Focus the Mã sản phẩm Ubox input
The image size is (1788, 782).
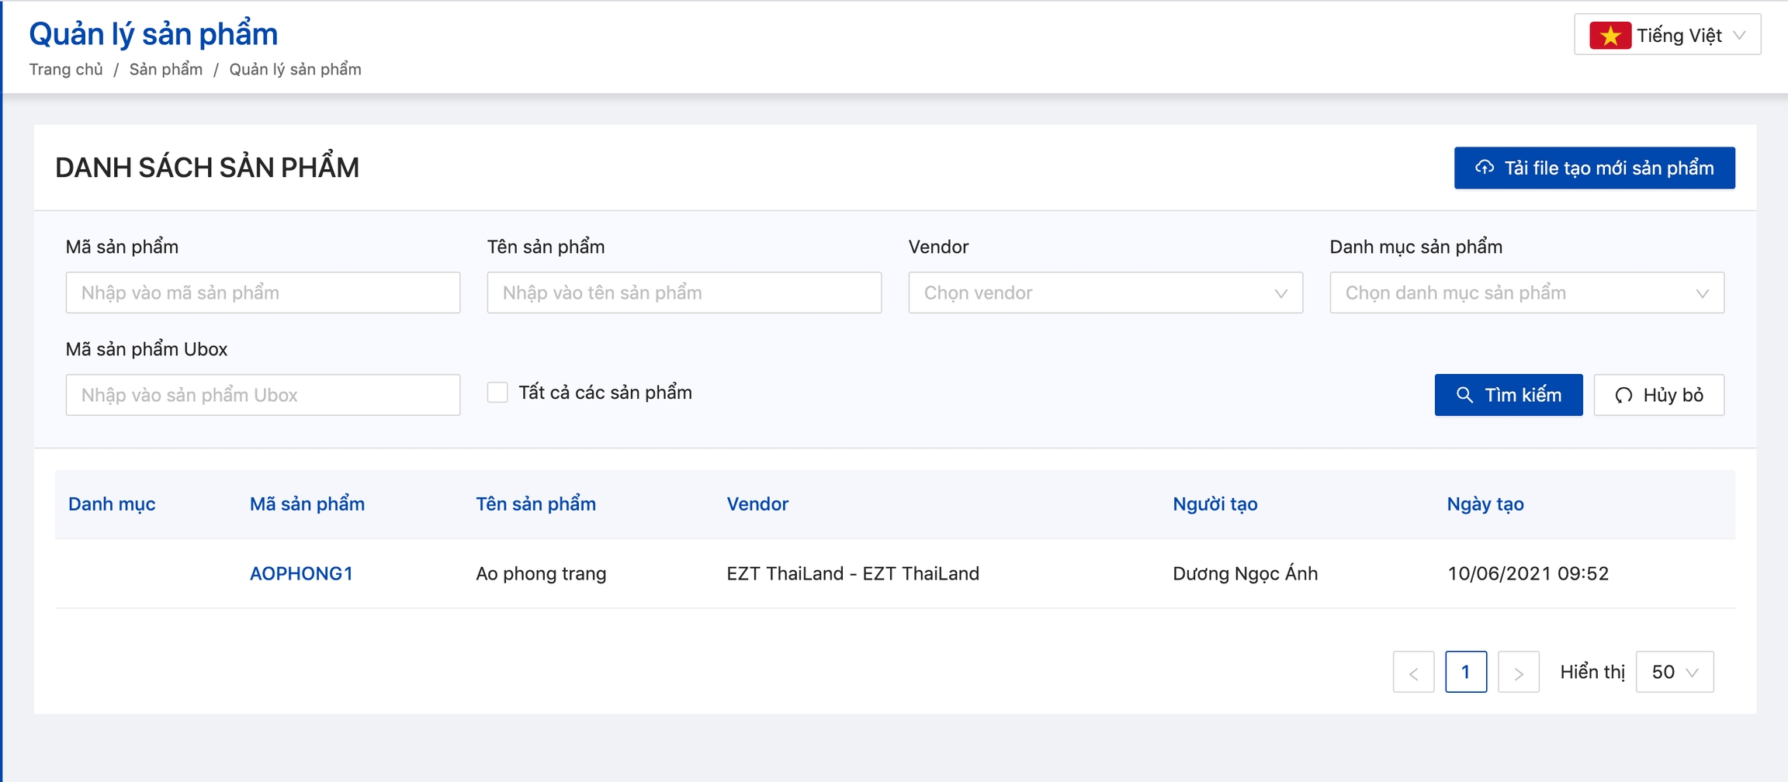tap(263, 395)
